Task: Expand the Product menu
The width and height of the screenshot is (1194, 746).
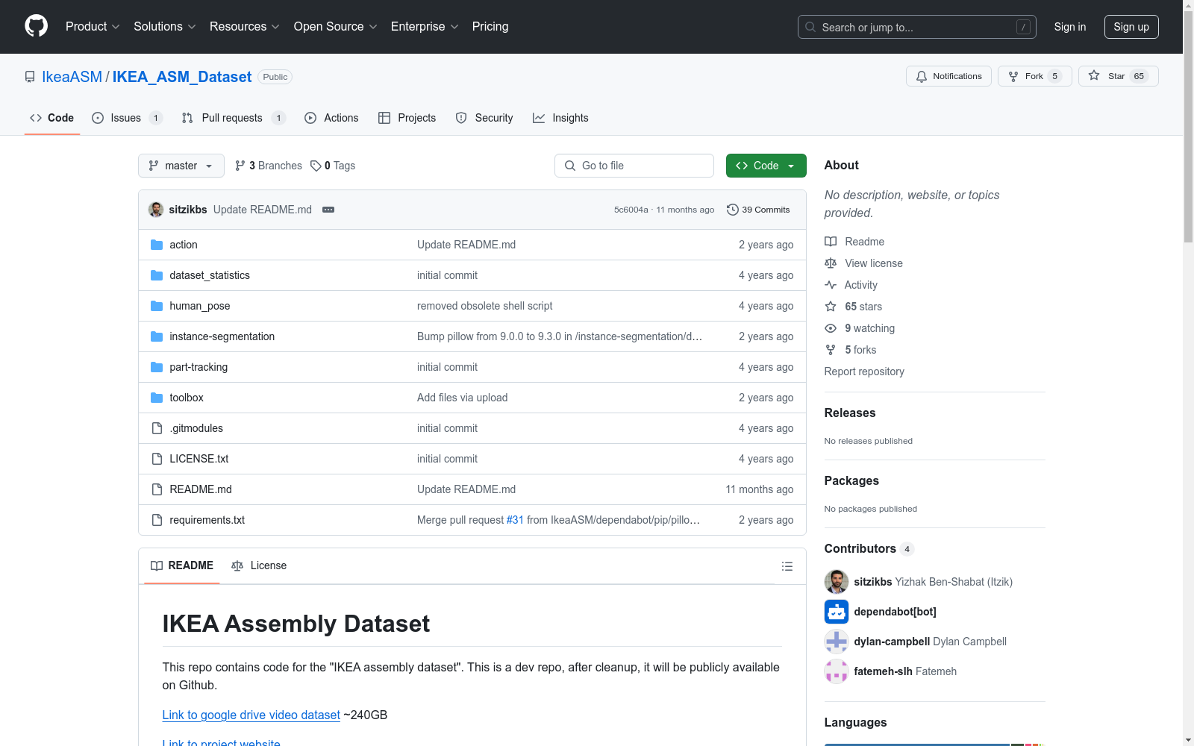Action: coord(93,27)
